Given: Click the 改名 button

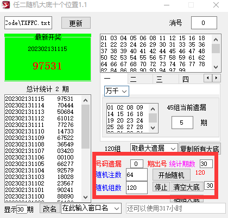Looking at the screenshot, I should coord(49,209).
